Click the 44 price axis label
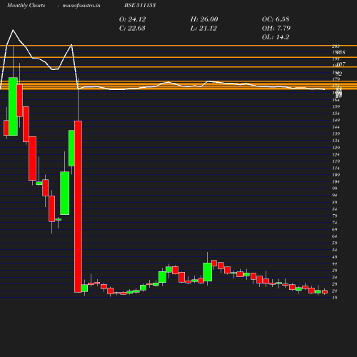 [335, 264]
